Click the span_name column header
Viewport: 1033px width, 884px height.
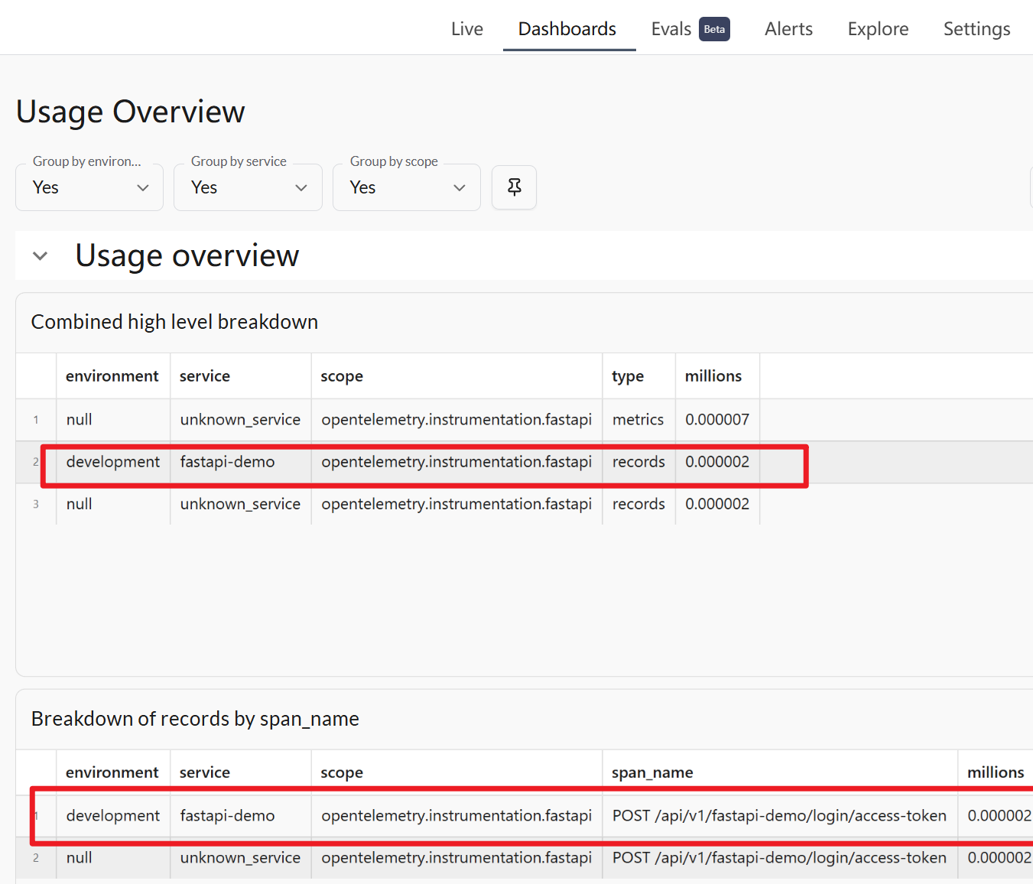652,772
